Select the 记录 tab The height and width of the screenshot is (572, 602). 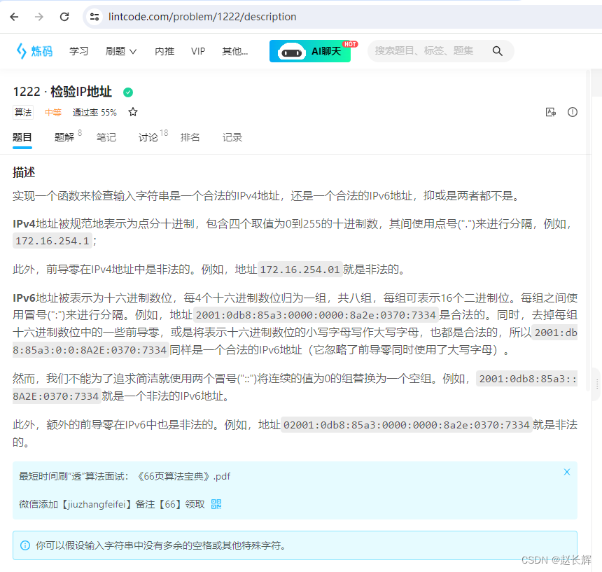[232, 137]
